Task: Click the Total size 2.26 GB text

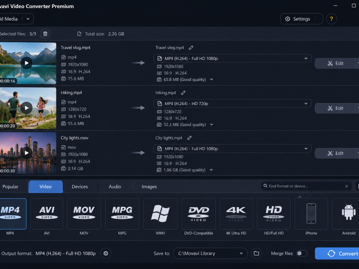Action: [105, 34]
